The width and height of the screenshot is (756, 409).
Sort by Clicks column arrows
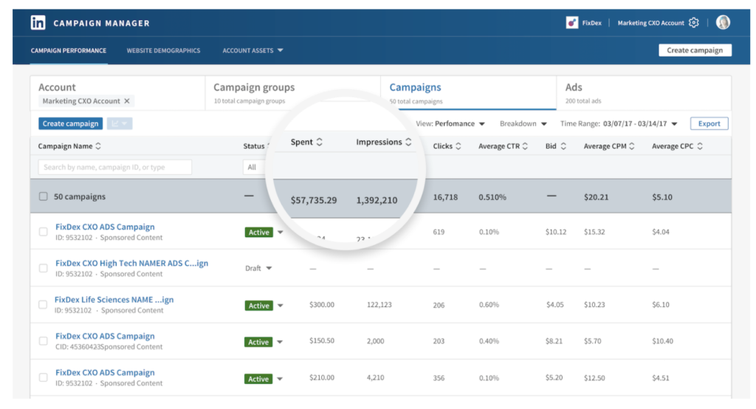coord(458,146)
